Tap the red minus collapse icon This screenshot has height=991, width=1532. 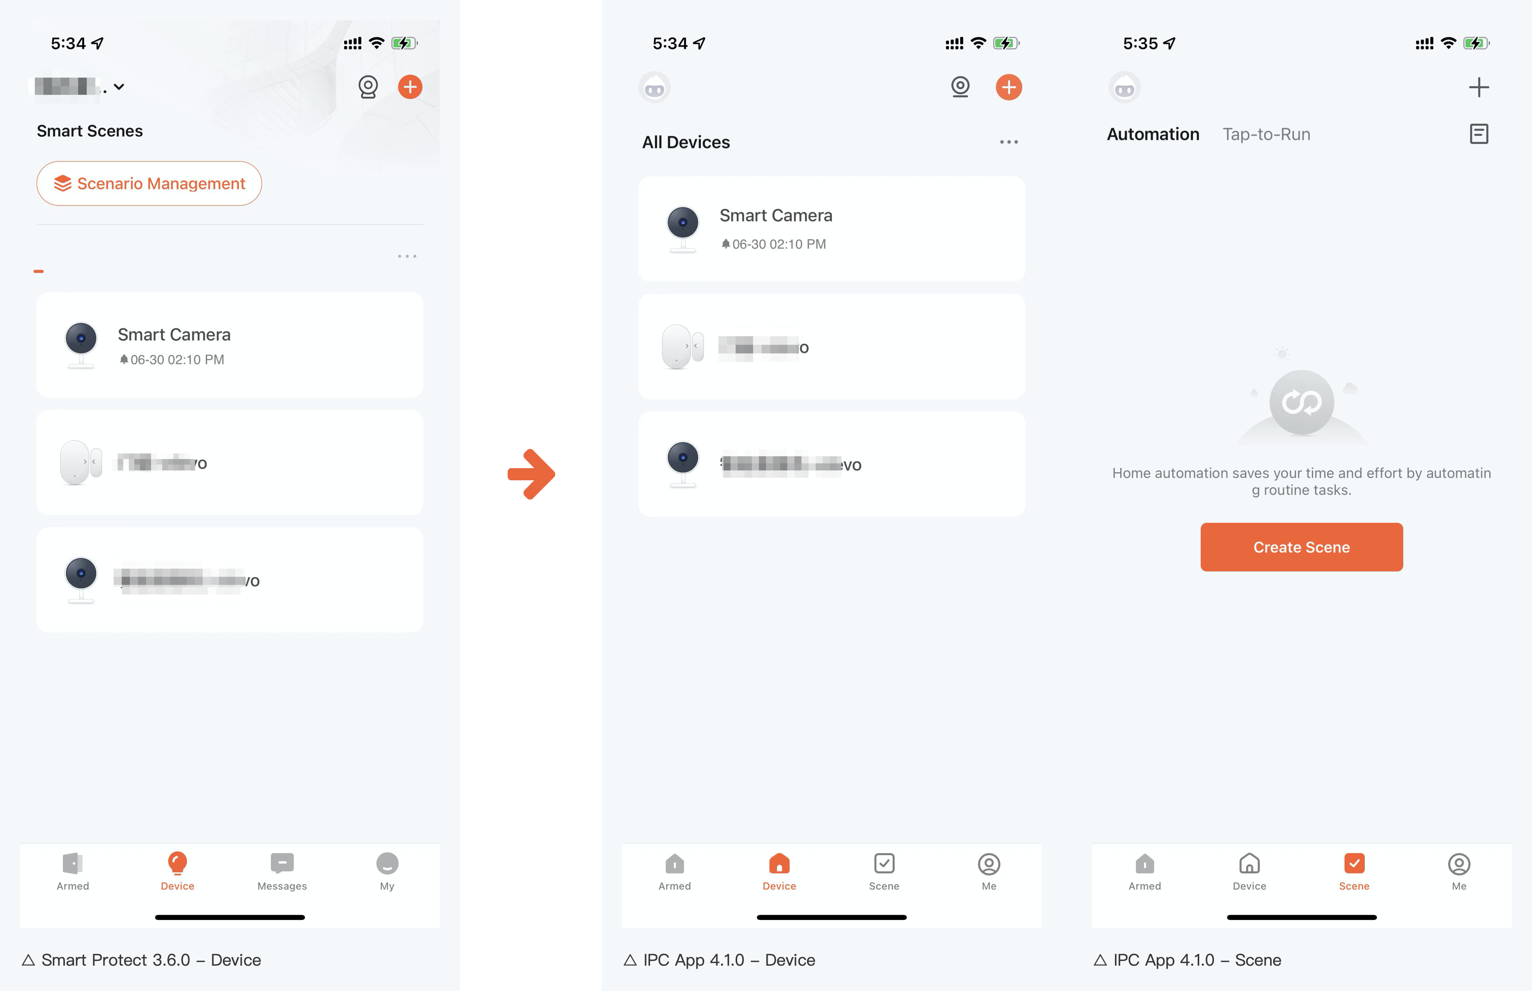[39, 272]
